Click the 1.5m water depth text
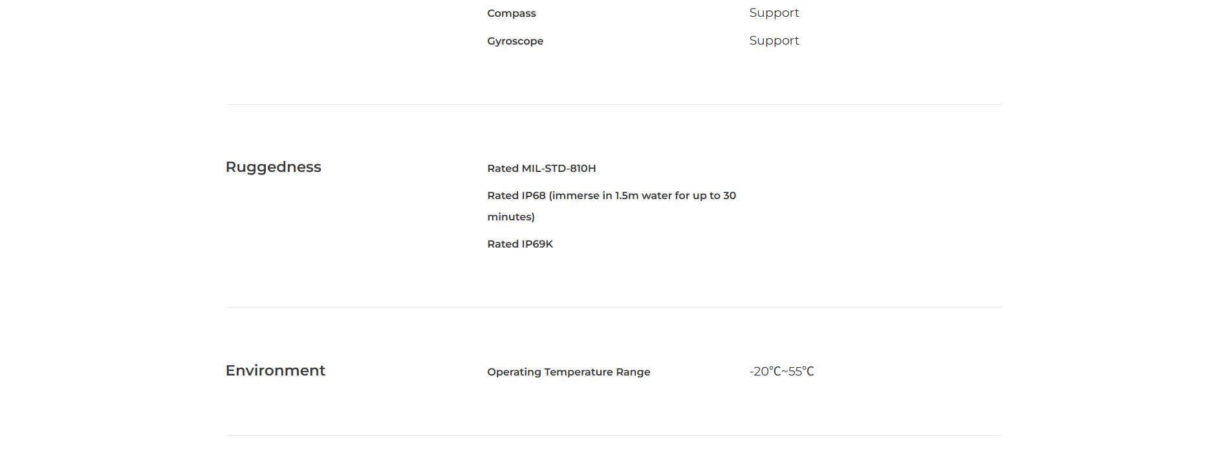Viewport: 1227px width, 466px height. [626, 196]
